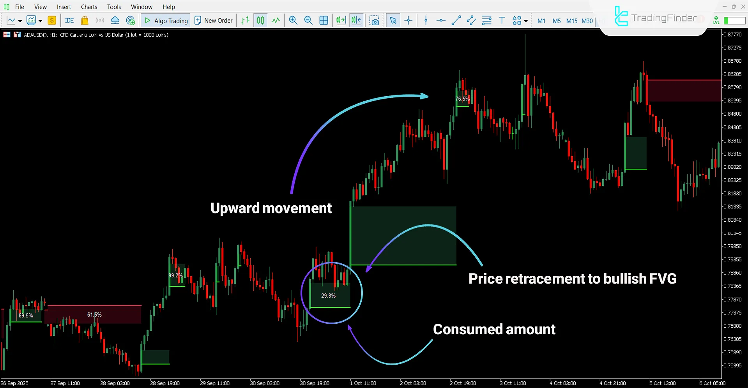Expand the indicators list dropdown arrow
The width and height of the screenshot is (748, 388).
tap(40, 21)
